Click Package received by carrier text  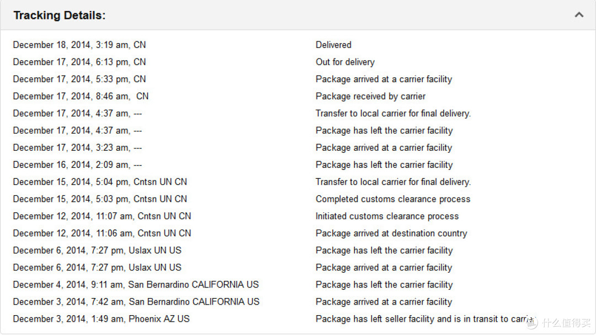click(370, 96)
